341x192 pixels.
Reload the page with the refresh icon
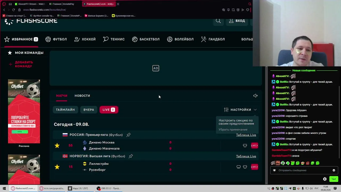(x=14, y=10)
